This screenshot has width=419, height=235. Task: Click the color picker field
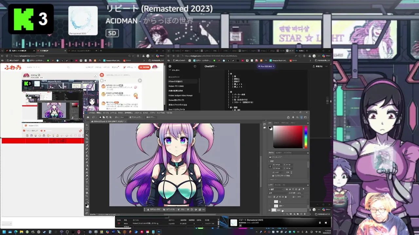(288, 136)
